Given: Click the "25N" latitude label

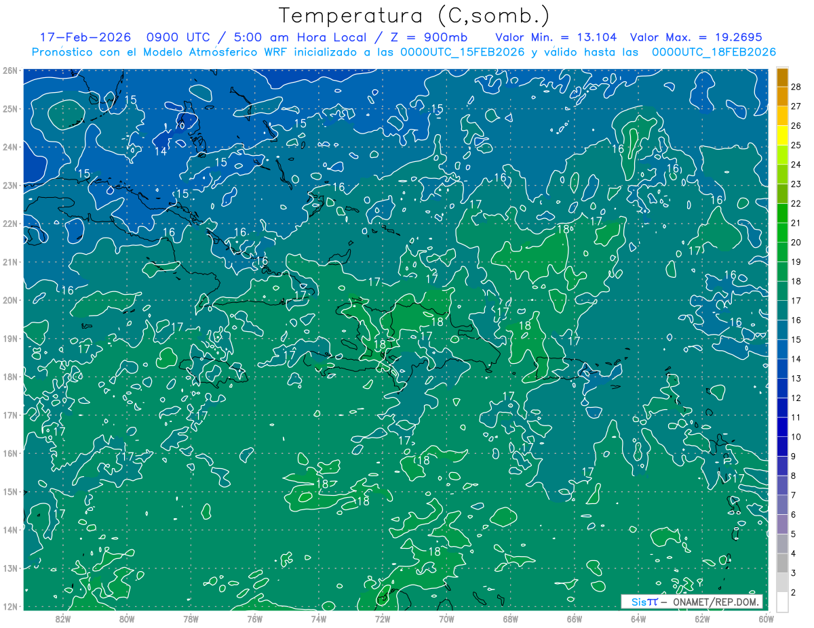Looking at the screenshot, I should tap(9, 108).
